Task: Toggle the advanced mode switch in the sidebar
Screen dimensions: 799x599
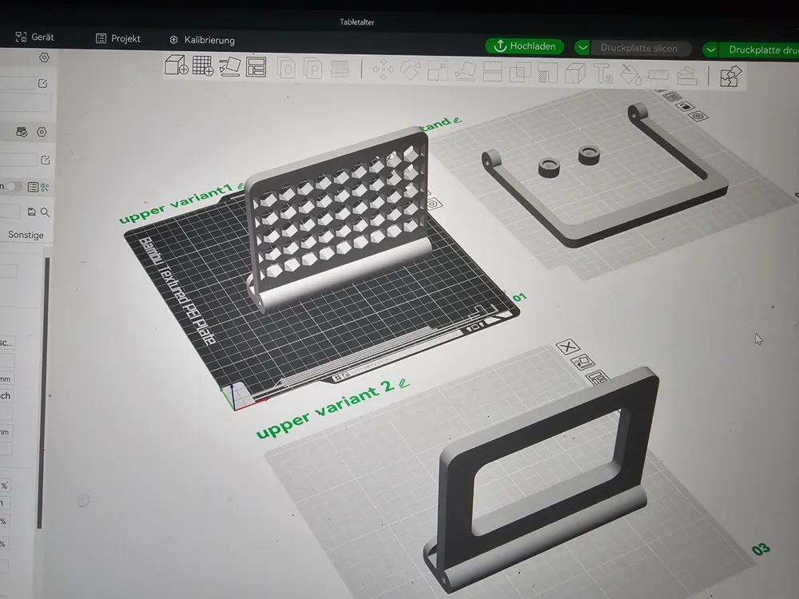Action: pos(13,187)
